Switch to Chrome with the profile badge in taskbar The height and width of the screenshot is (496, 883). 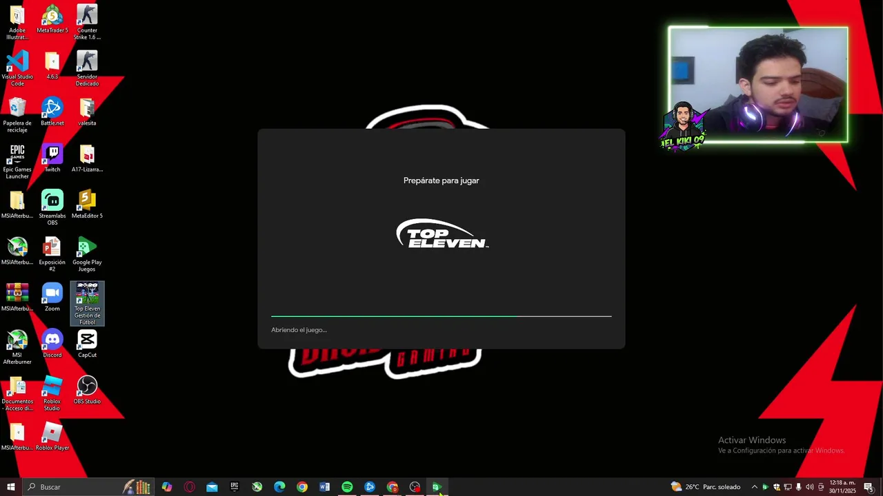pos(393,487)
